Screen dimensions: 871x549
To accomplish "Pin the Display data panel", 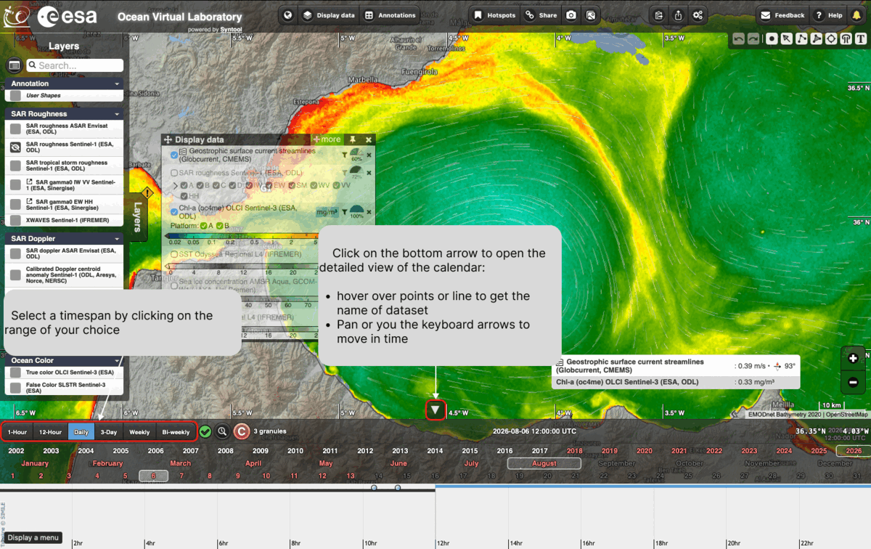I will 352,139.
